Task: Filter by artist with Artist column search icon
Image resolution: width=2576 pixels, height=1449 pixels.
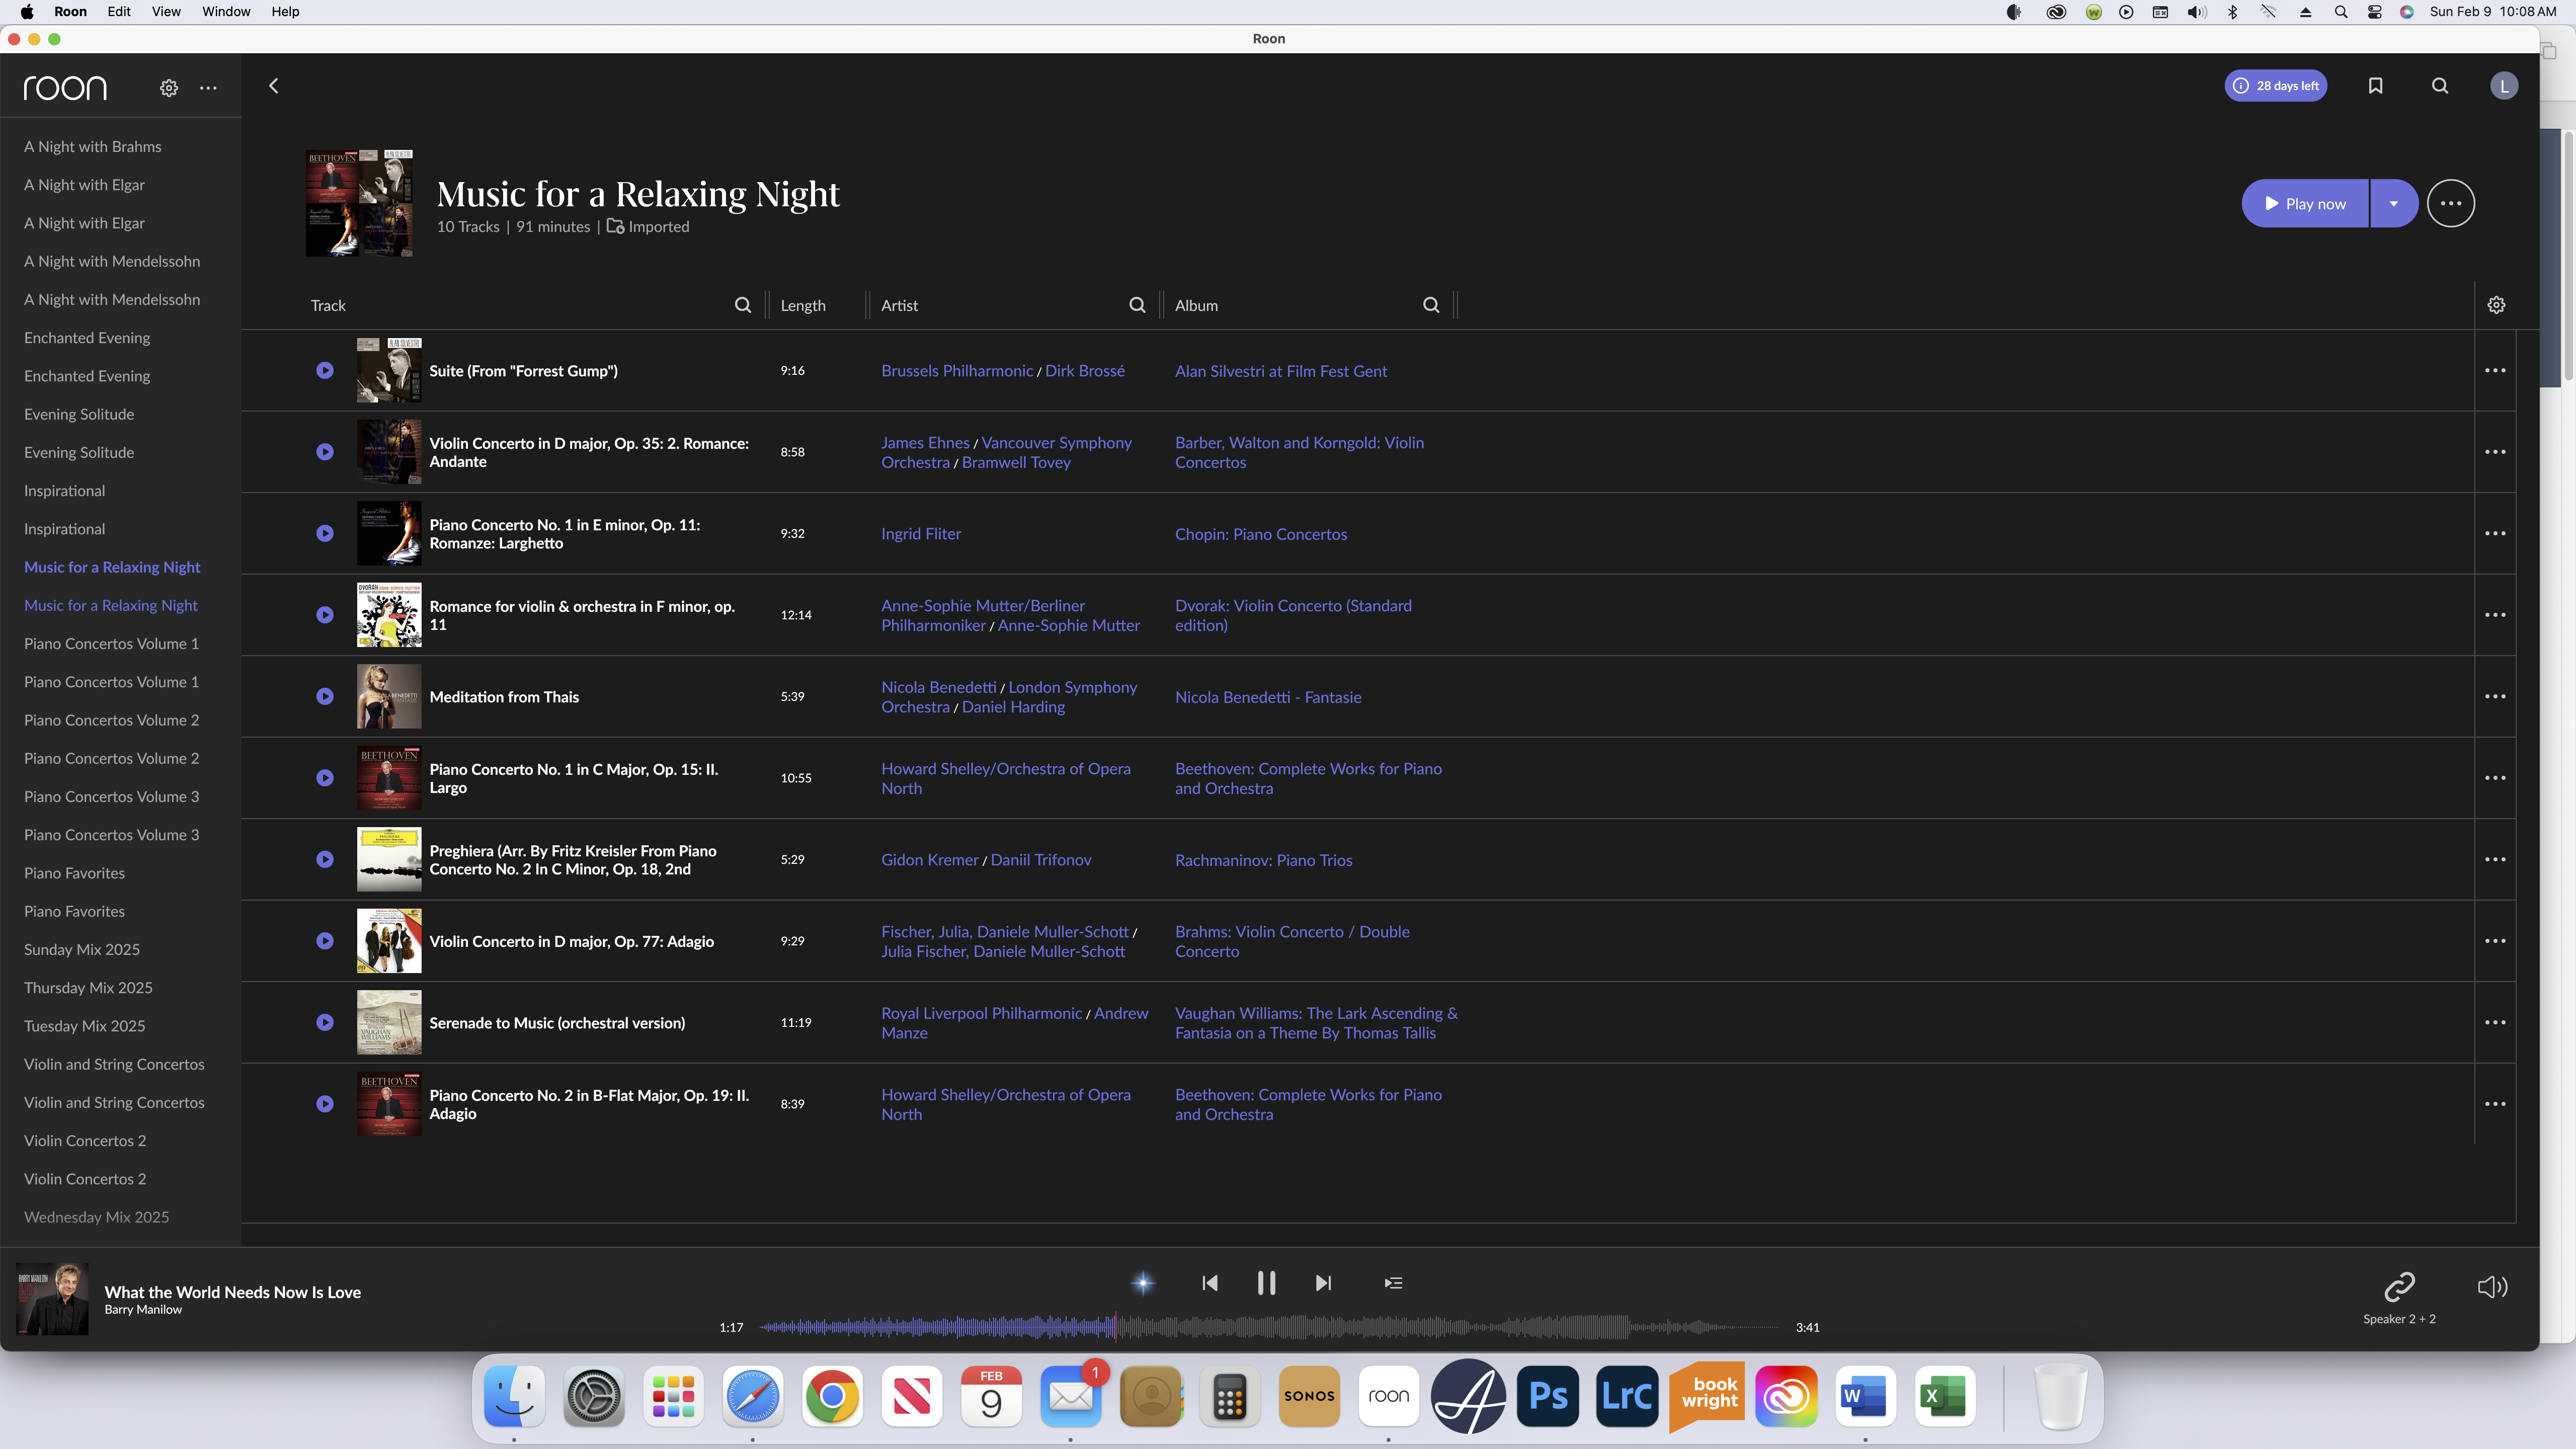Action: (x=1137, y=305)
